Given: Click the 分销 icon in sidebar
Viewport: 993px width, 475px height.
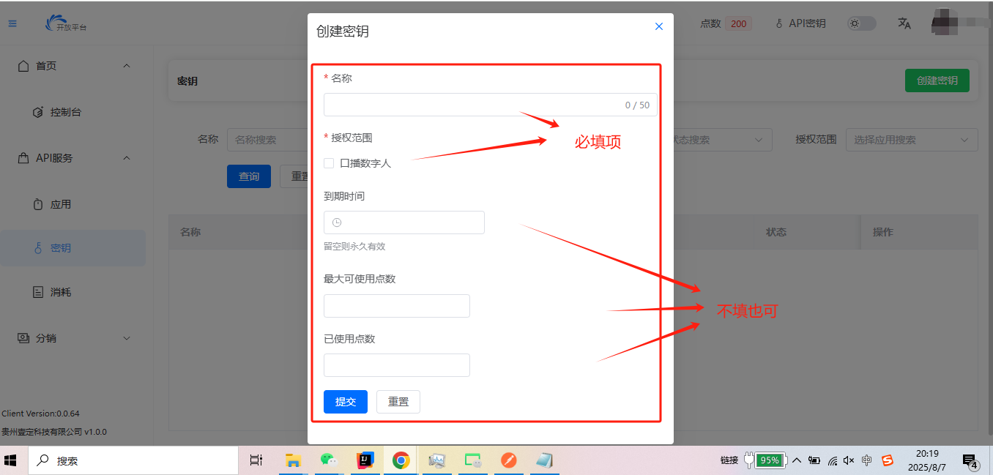Looking at the screenshot, I should click(23, 338).
